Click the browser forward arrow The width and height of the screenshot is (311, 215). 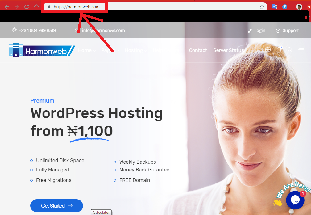point(17,7)
